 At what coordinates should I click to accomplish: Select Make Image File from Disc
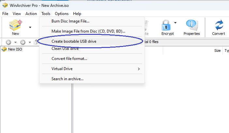coord(92,31)
